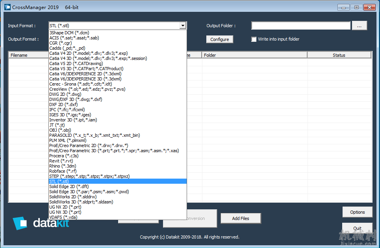The width and height of the screenshot is (380, 248).
Task: Pick Solid Edge 2D (*.dft) option
Action: point(118,186)
